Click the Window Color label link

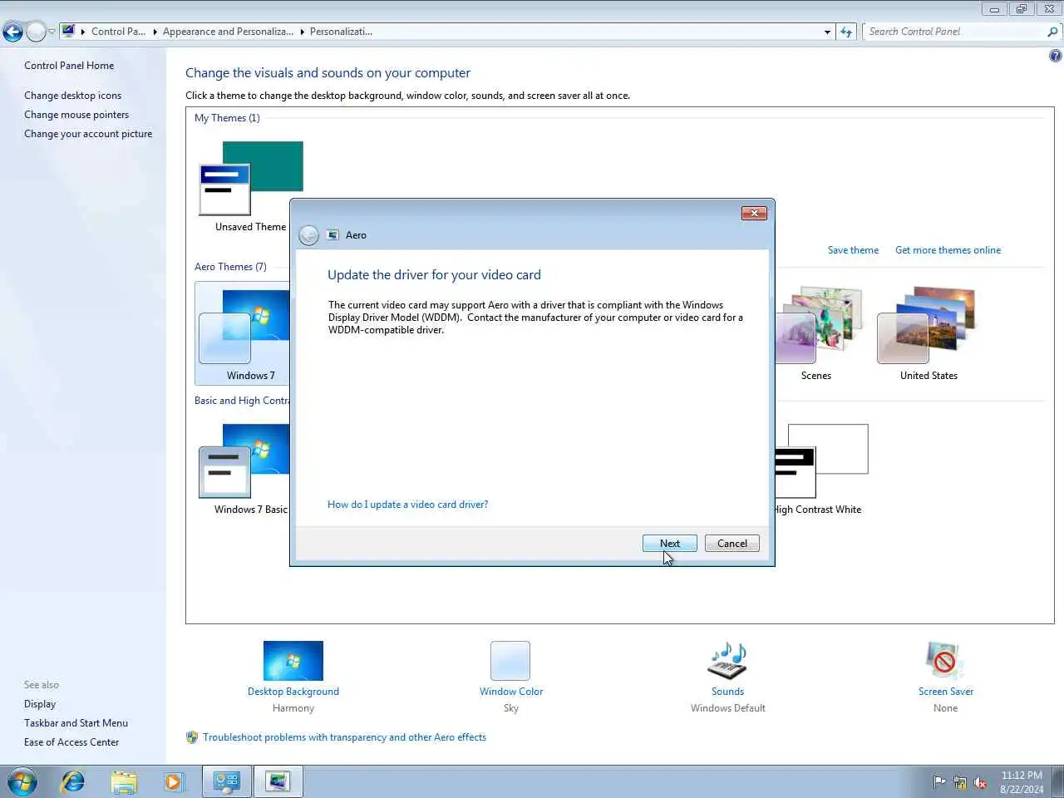coord(510,692)
